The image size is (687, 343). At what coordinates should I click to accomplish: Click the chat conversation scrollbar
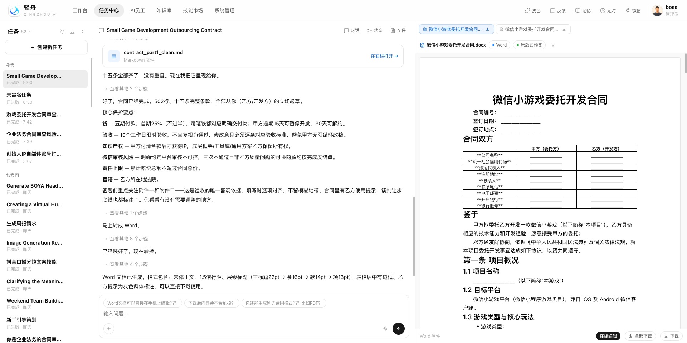click(x=414, y=236)
